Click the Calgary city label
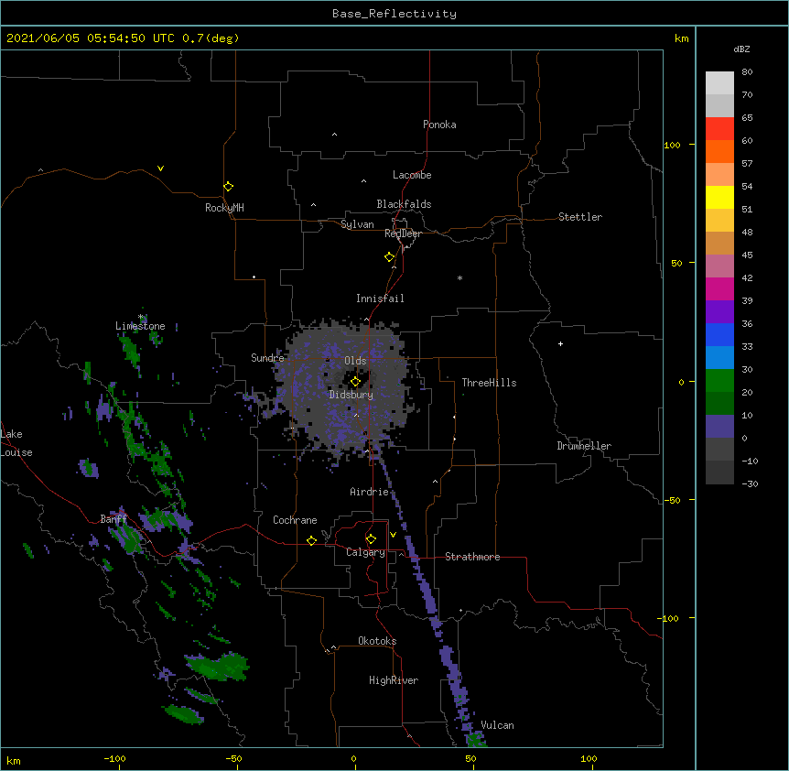 click(x=365, y=552)
